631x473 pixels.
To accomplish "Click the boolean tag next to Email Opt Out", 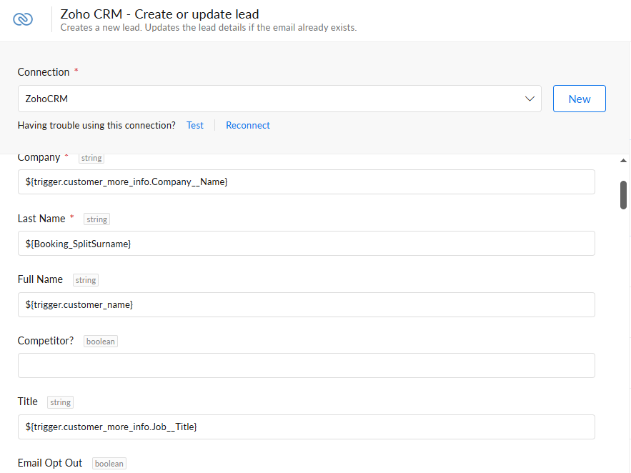I will (109, 463).
